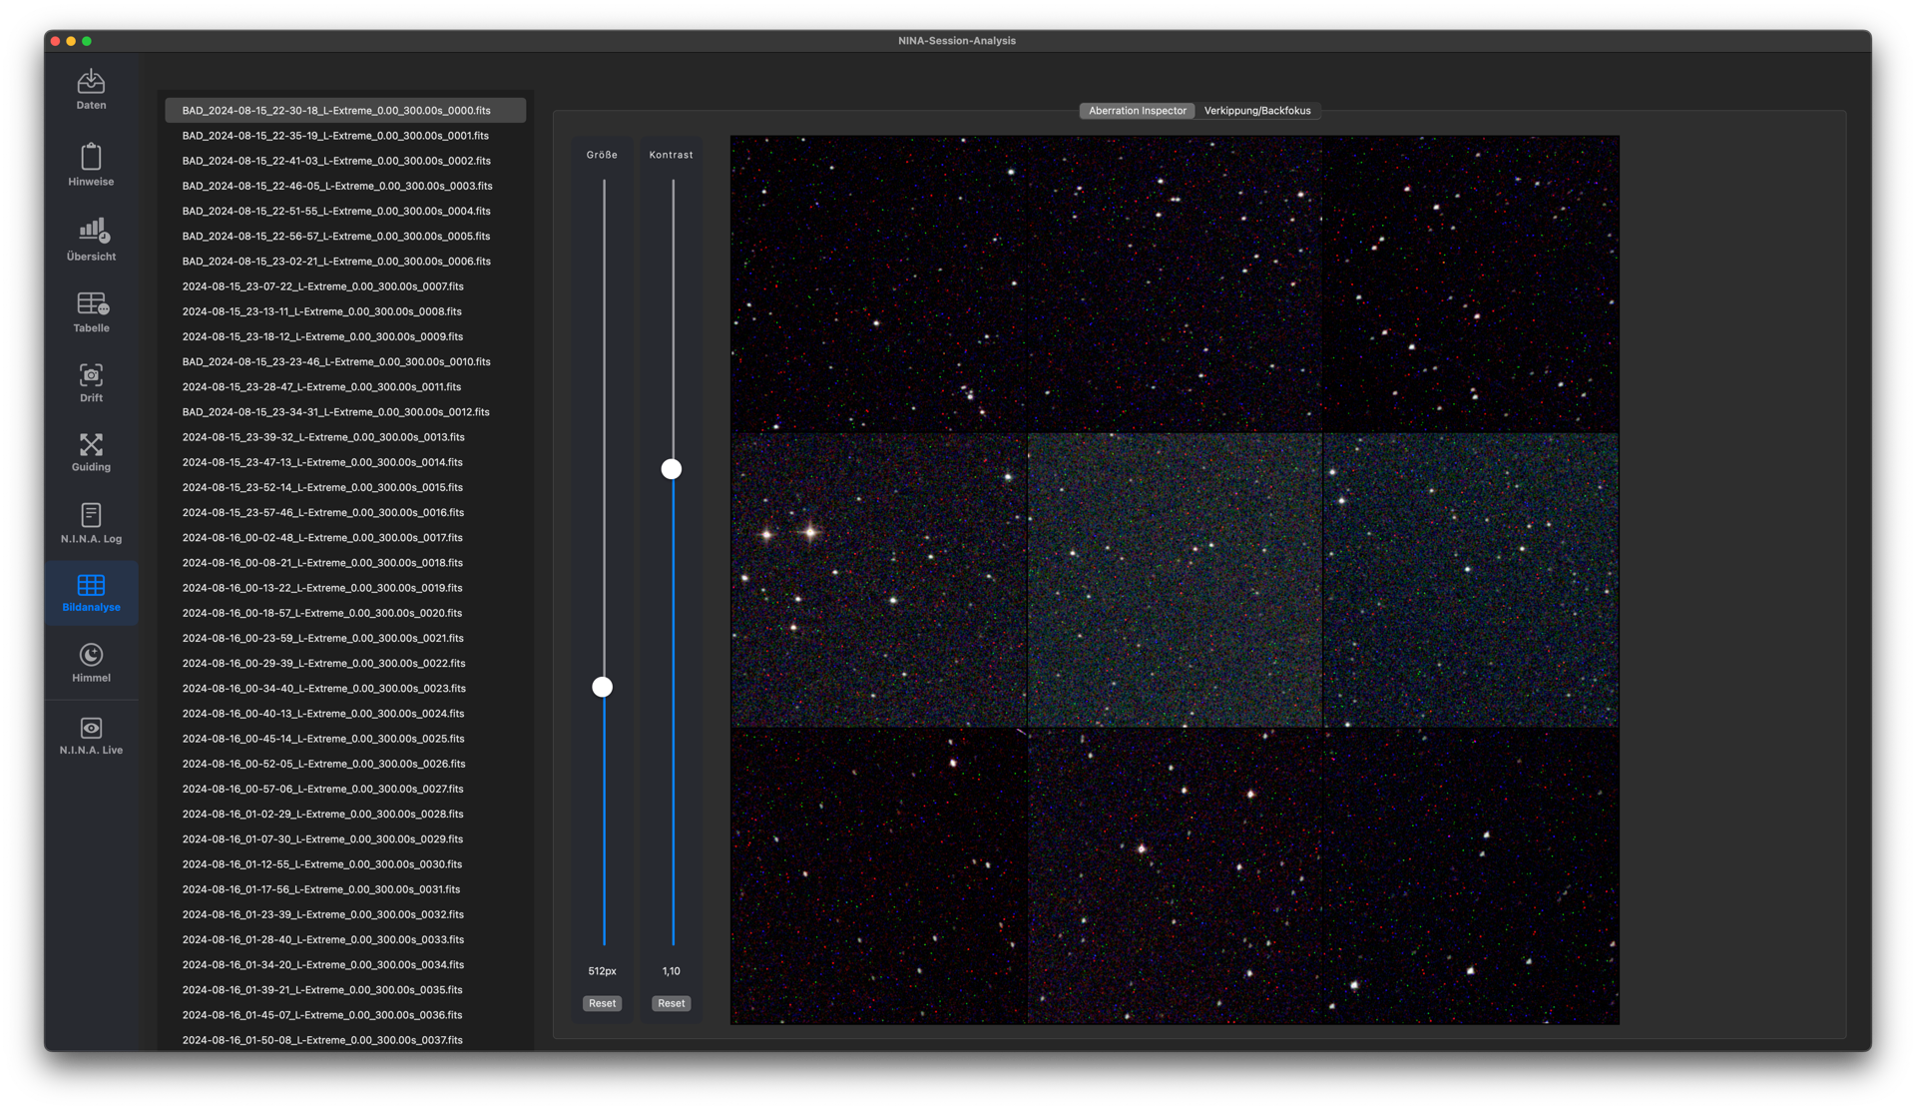Switch to the Verkippung/Backfokus tab
Screen dimensions: 1916x1110
[x=1256, y=111]
